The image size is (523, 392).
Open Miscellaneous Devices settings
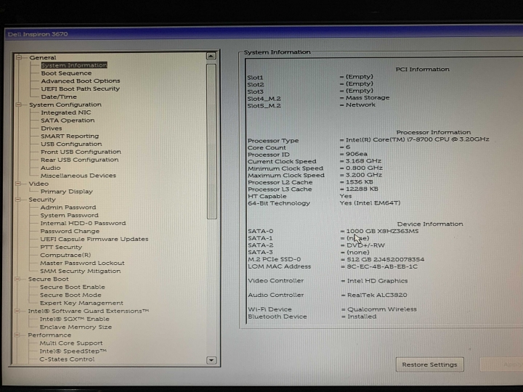pyautogui.click(x=78, y=176)
